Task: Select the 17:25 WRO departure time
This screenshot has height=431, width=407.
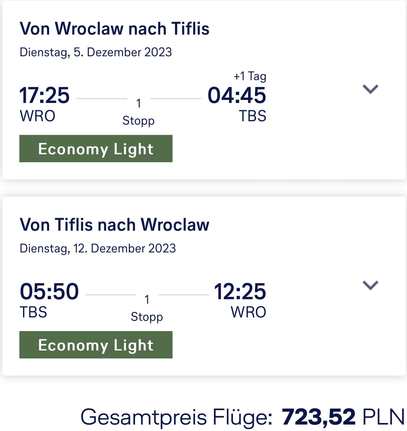Action: point(44,95)
